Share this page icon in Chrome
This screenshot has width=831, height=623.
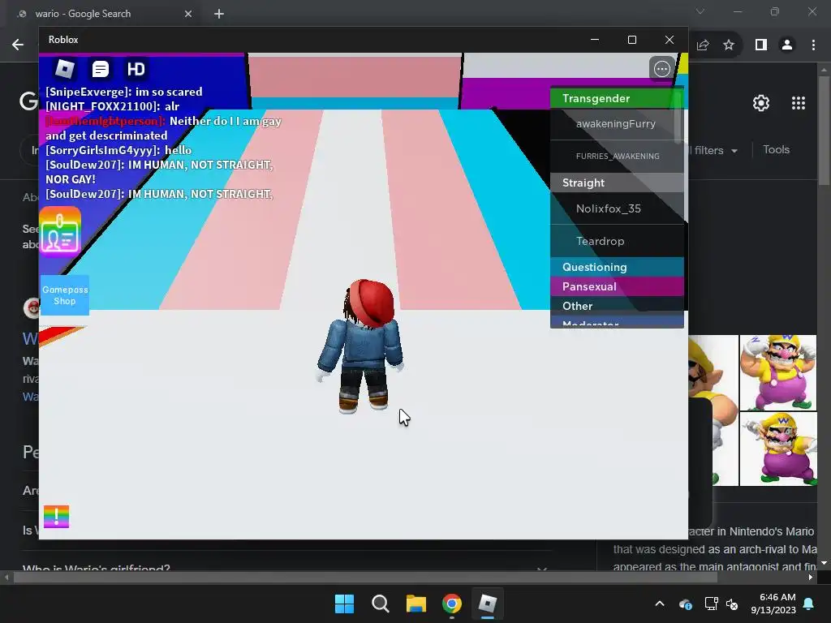pyautogui.click(x=703, y=45)
